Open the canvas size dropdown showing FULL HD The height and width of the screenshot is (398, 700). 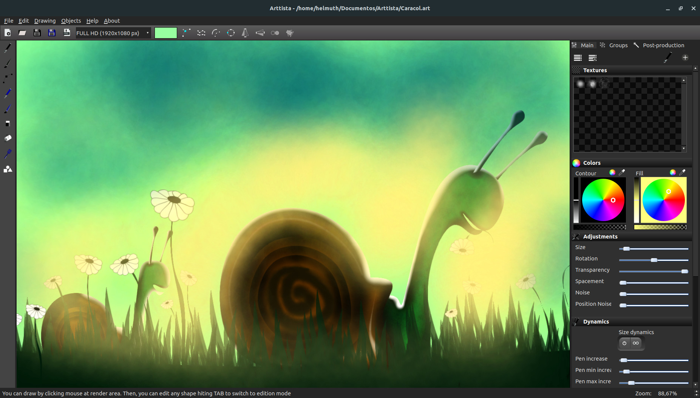point(112,33)
